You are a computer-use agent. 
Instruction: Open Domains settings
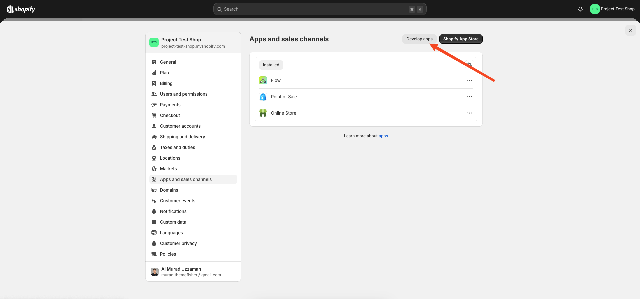193,190
